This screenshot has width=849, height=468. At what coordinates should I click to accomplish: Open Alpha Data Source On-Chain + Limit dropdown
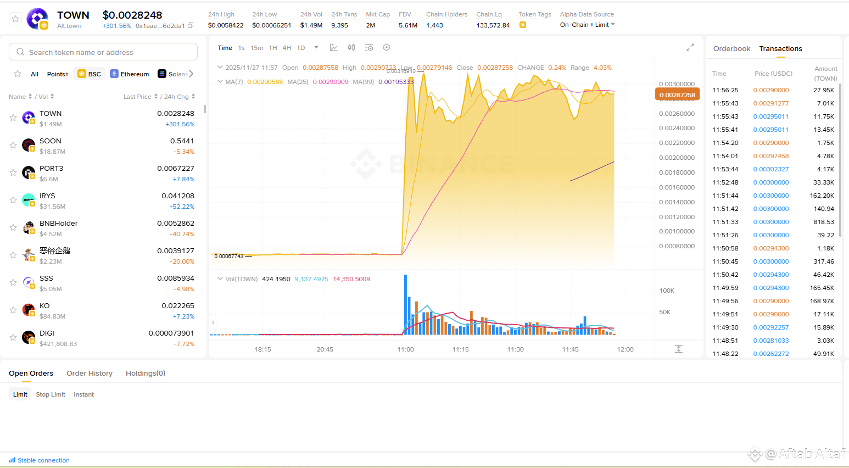pyautogui.click(x=587, y=25)
